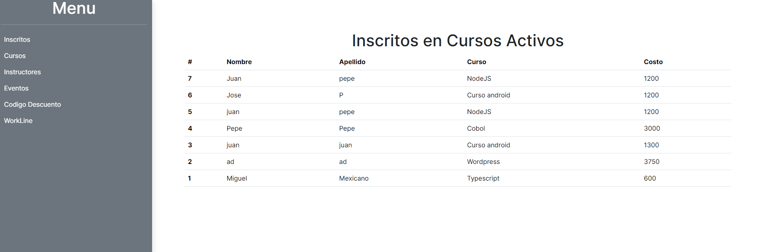The image size is (758, 252).
Task: Open Juan enrolled in NodeJS
Action: pos(234,78)
